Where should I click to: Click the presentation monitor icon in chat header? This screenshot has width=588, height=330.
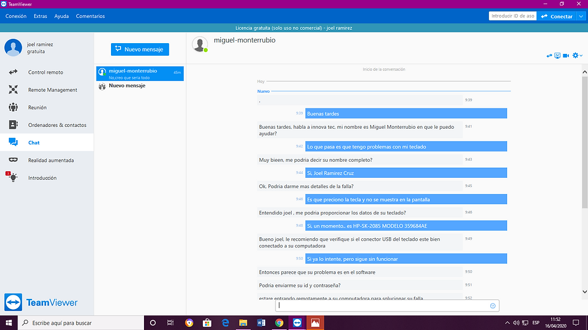point(557,56)
